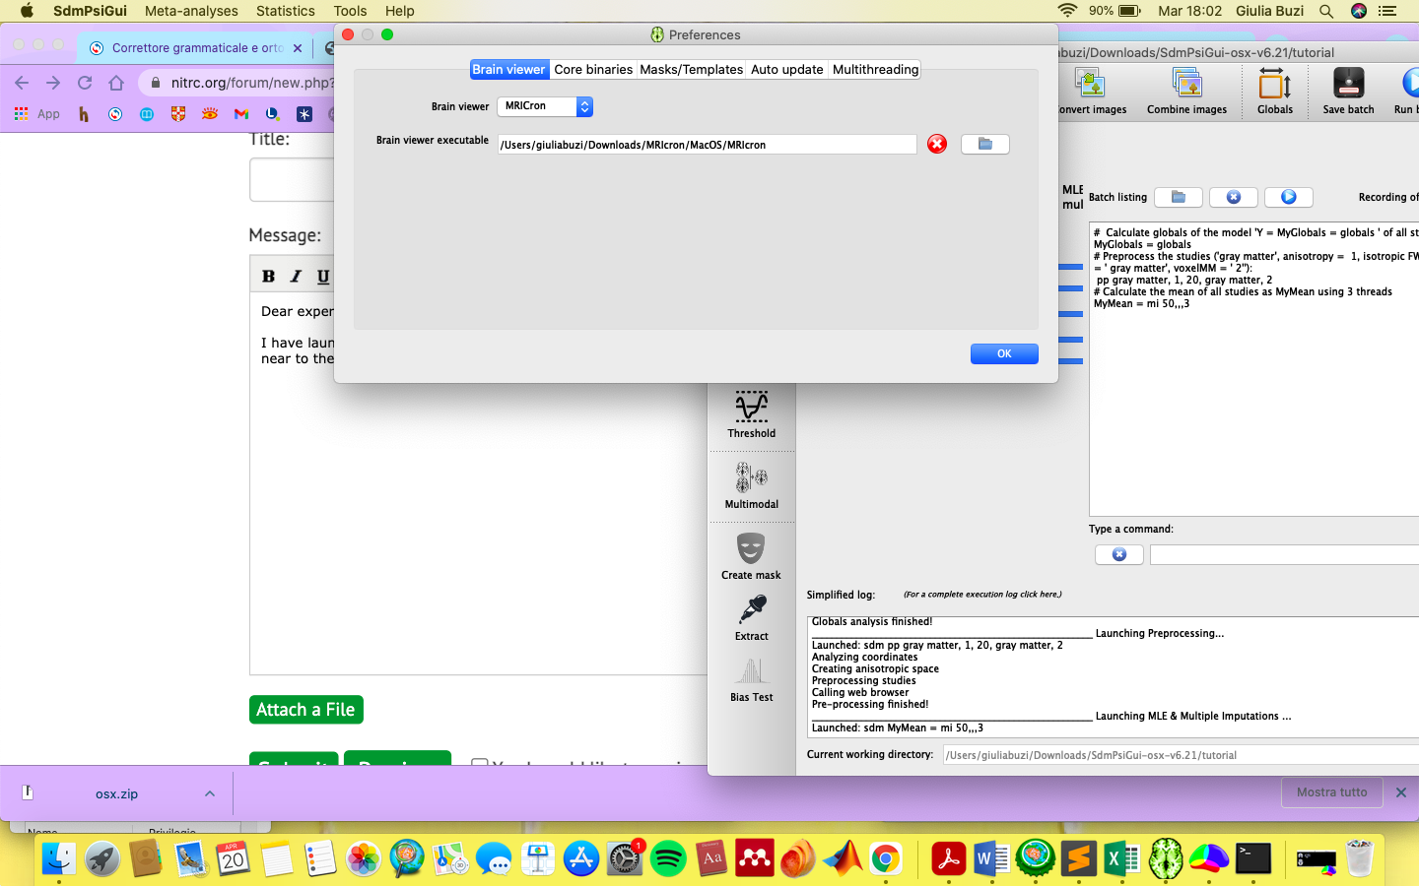
Task: Open the Multimodal analysis tool
Action: 751,478
